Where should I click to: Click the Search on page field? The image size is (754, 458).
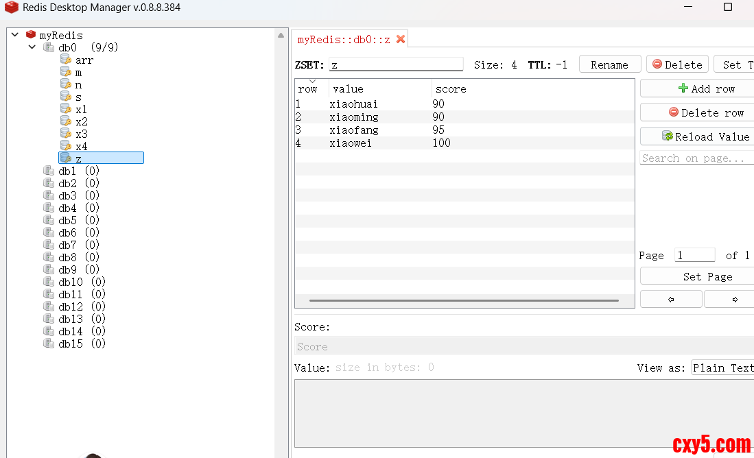pos(696,158)
